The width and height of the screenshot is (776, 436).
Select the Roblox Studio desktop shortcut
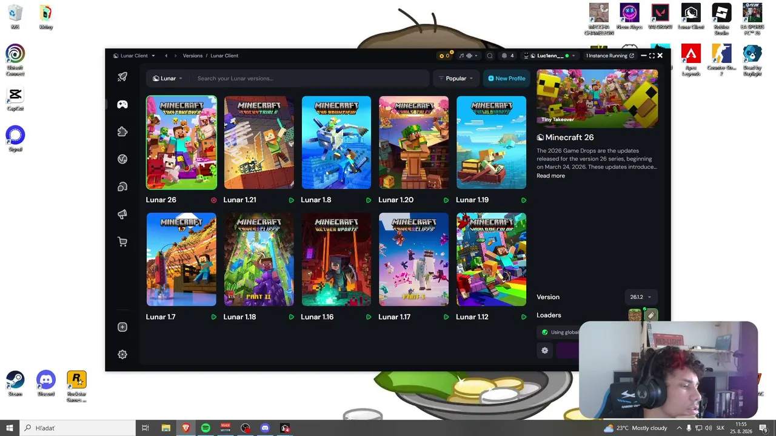point(721,19)
